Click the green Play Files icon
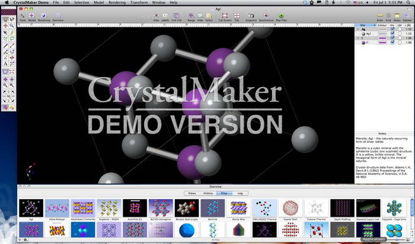The image size is (415, 244). 281,17
